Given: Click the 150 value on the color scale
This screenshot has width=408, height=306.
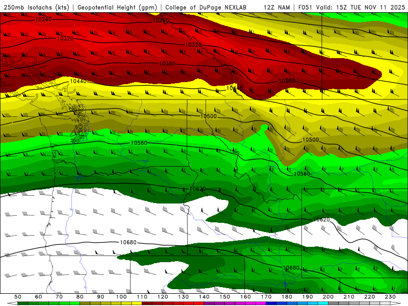Looking at the screenshot, I should click(225, 297).
